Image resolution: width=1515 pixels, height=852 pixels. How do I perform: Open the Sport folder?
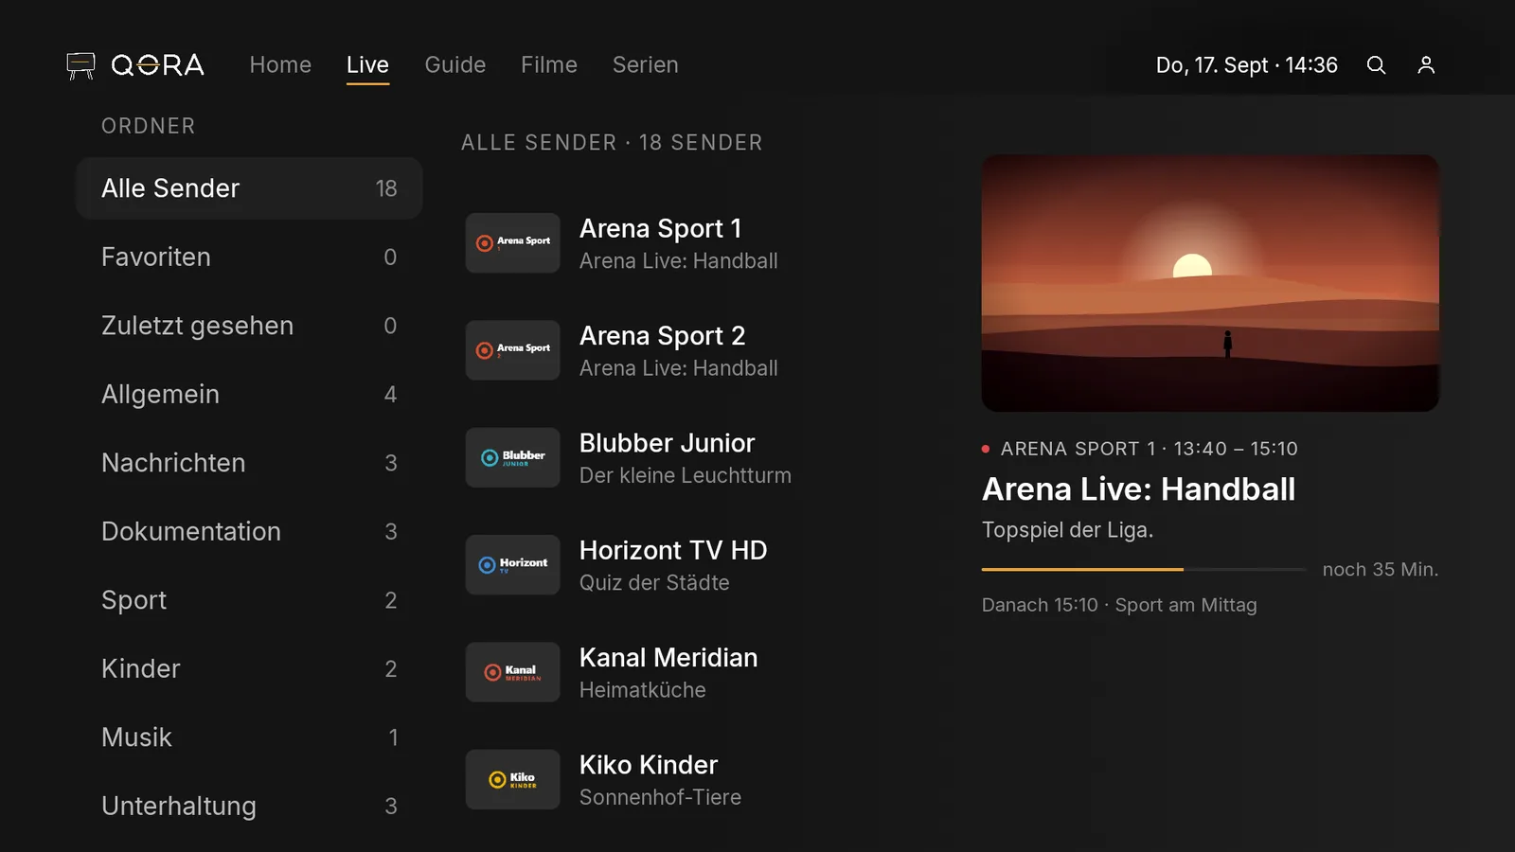[249, 600]
